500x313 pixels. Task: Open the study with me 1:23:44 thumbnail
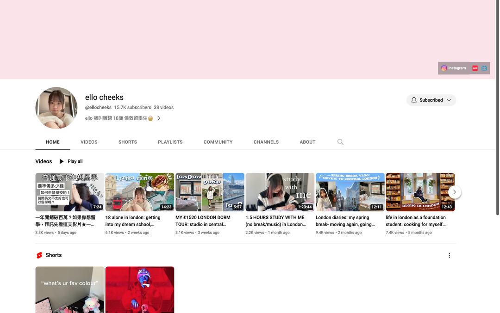pyautogui.click(x=280, y=192)
